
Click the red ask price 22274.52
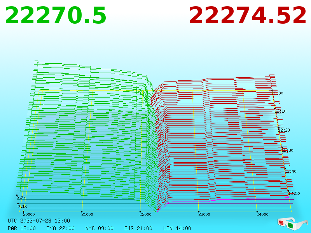point(248,16)
